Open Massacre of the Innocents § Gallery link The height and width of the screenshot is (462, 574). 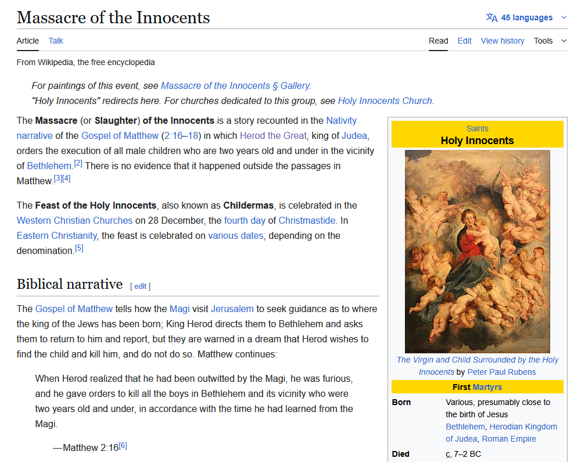(x=235, y=85)
